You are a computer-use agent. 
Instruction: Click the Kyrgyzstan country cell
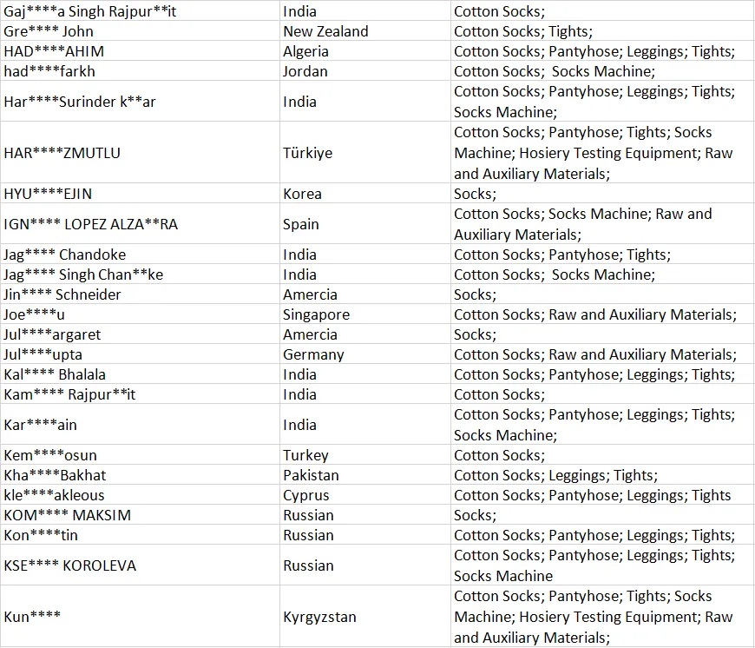(x=365, y=616)
